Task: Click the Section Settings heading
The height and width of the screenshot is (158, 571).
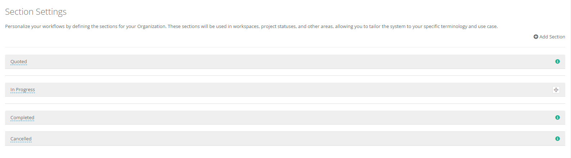Action: (x=36, y=12)
